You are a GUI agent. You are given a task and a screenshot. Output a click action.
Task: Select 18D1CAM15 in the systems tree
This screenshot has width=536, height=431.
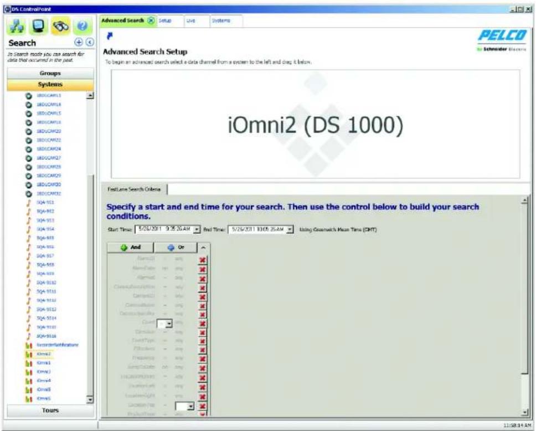49,114
